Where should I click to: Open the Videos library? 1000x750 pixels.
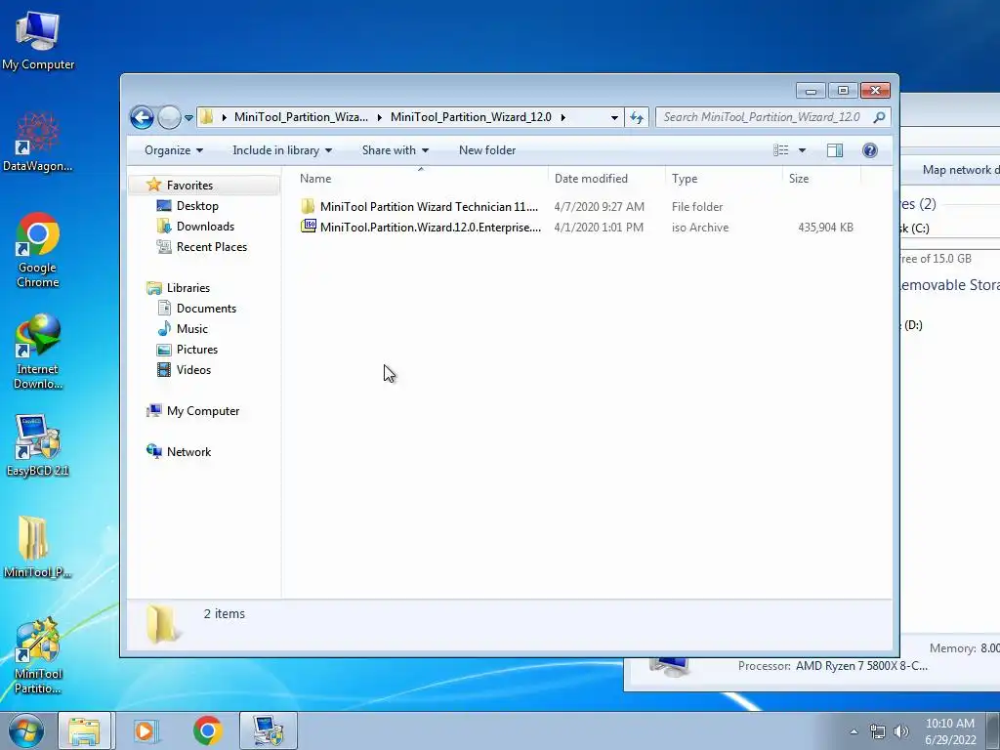point(193,370)
